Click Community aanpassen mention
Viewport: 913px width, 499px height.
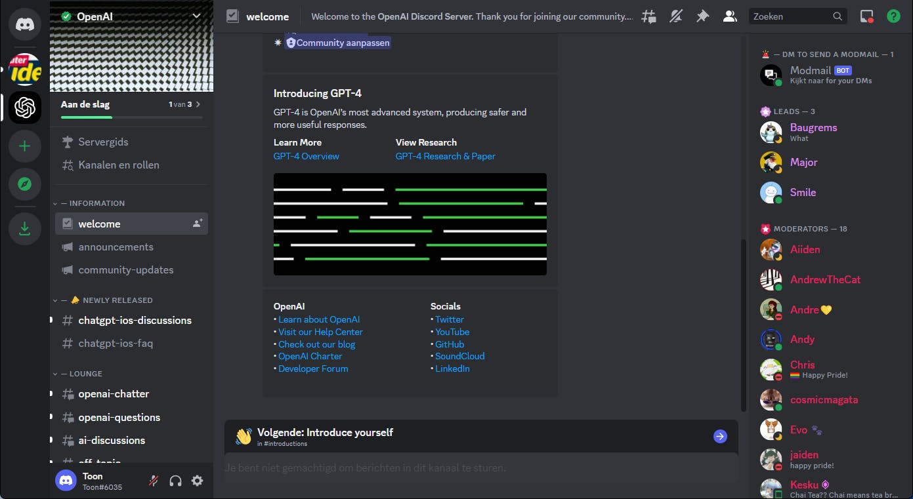337,43
